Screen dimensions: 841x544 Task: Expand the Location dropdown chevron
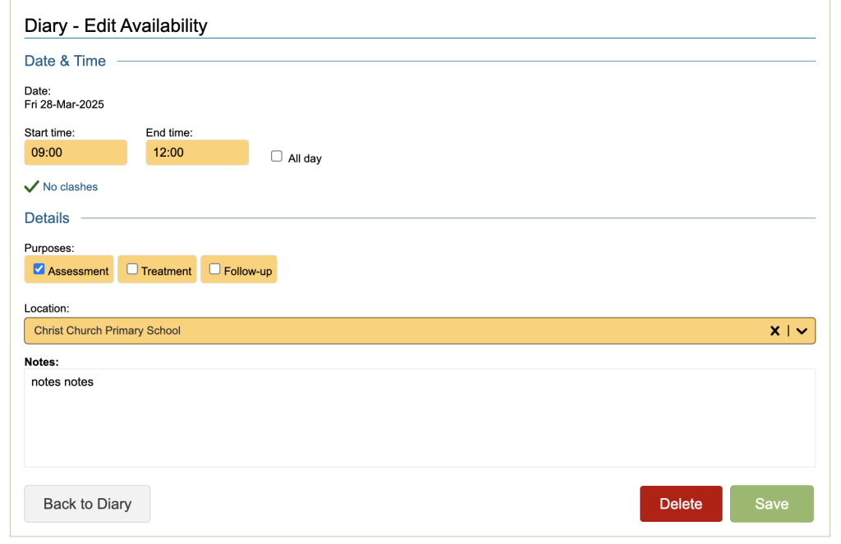pyautogui.click(x=802, y=331)
